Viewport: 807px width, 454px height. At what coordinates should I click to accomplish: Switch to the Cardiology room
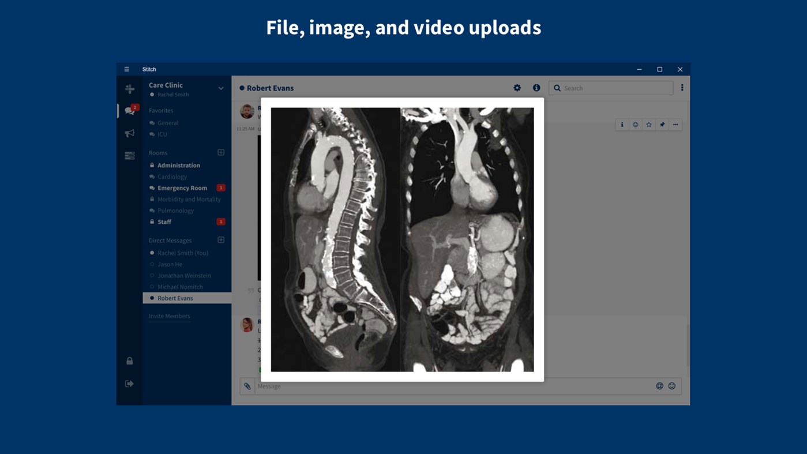tap(172, 176)
